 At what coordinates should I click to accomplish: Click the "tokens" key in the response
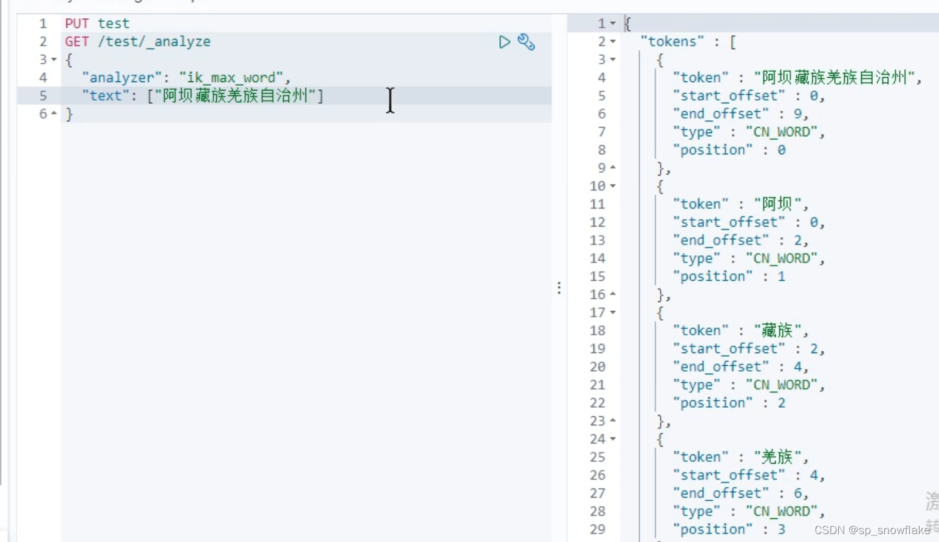(672, 41)
